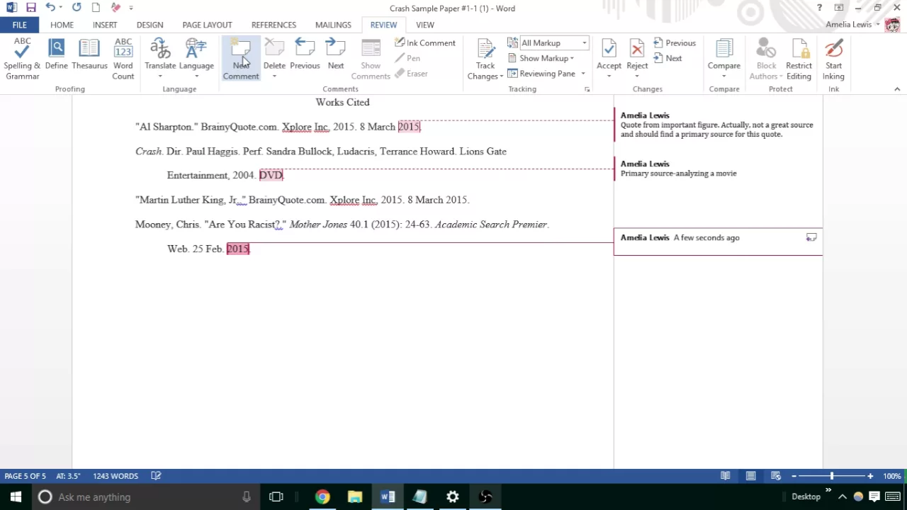Open the Reviewing Pane dropdown arrow
The image size is (907, 510).
point(583,74)
